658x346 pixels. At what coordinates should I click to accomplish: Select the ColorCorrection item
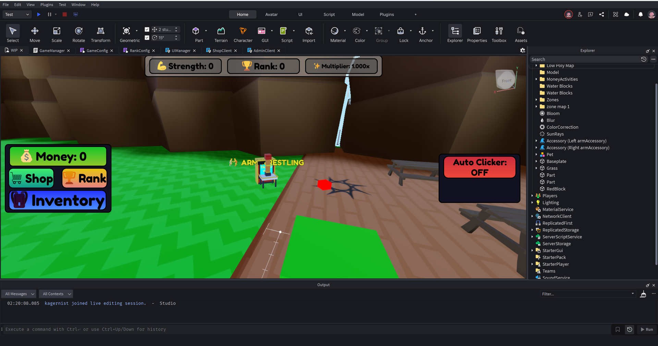pos(562,127)
